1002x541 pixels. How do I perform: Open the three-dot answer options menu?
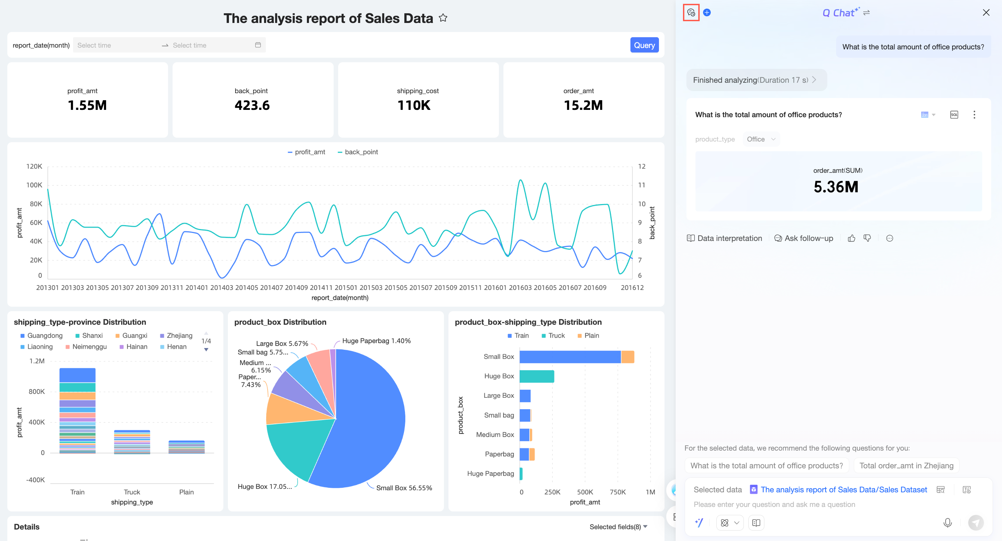(974, 115)
